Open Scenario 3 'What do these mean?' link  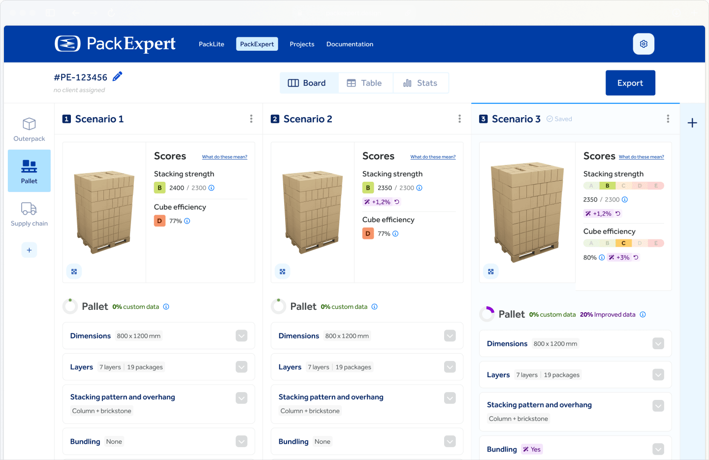[x=641, y=157]
